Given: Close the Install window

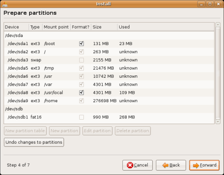Looking at the screenshot, I should coord(218,4).
